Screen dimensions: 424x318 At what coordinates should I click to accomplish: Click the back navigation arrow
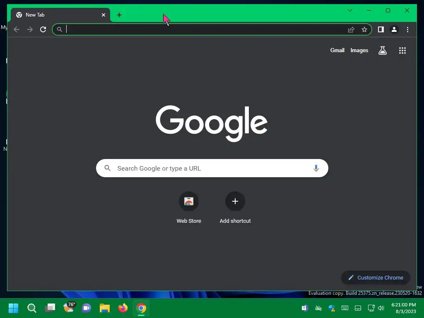17,29
